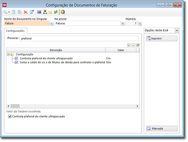Click the green arrows sync toolbar icon
The image size is (188, 142).
56,12
